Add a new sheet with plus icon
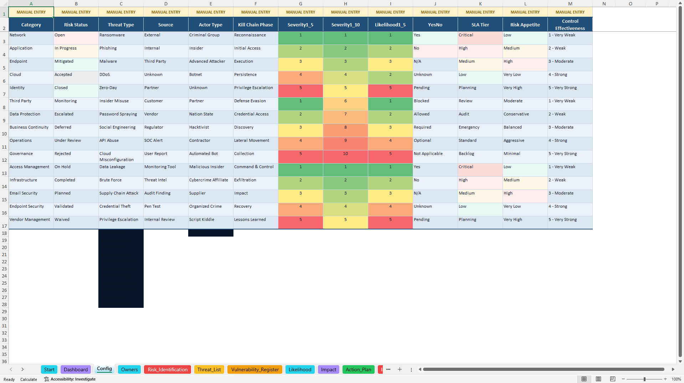 tap(400, 369)
